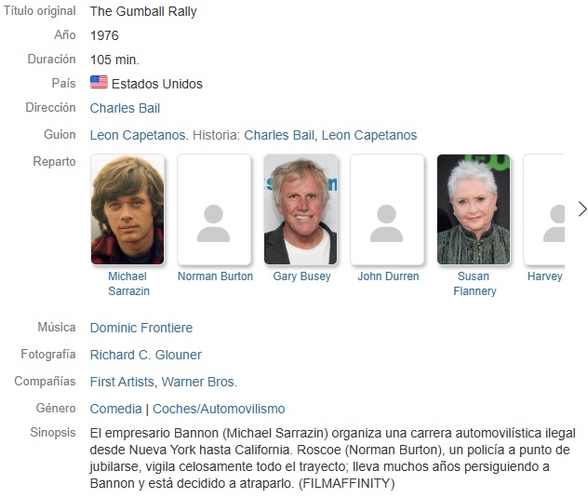Select the Coches/Automovilismo genre link
Image resolution: width=588 pixels, height=498 pixels.
pyautogui.click(x=219, y=409)
